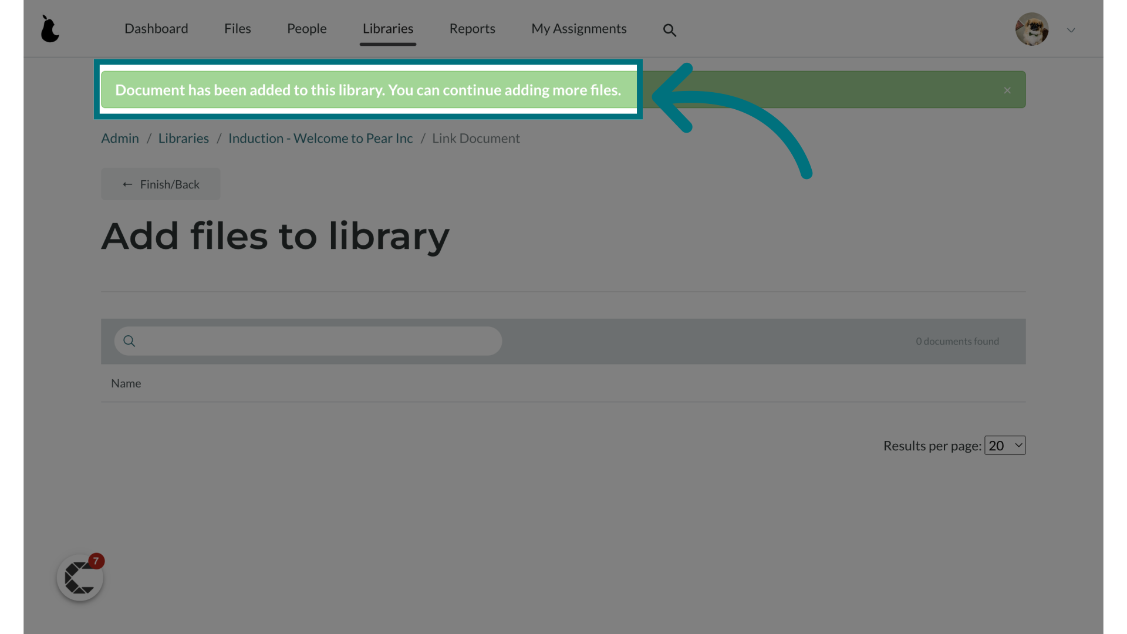The height and width of the screenshot is (634, 1127).
Task: Click the Link Document breadcrumb text
Action: [476, 138]
